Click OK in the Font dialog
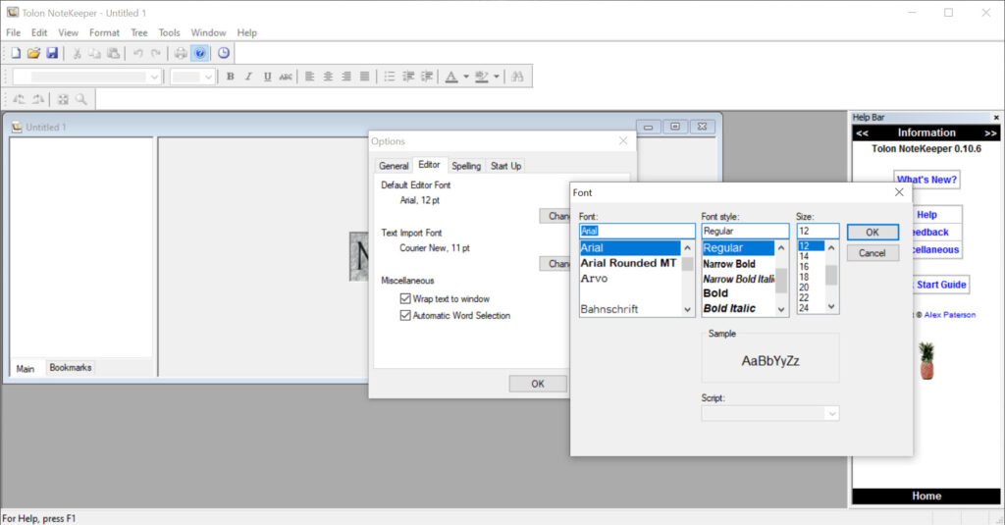The height and width of the screenshot is (525, 1005). click(x=873, y=232)
